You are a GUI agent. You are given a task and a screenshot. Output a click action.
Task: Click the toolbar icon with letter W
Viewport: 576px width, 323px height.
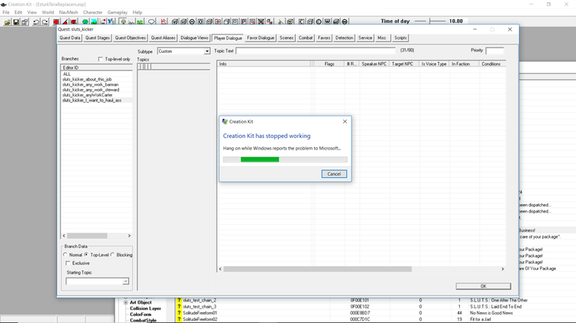pos(327,22)
